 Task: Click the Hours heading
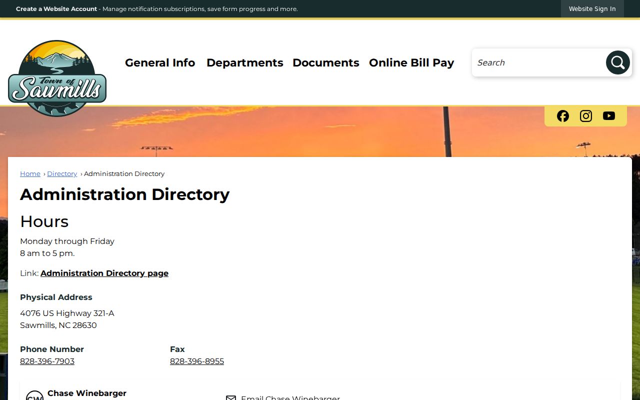click(x=44, y=221)
